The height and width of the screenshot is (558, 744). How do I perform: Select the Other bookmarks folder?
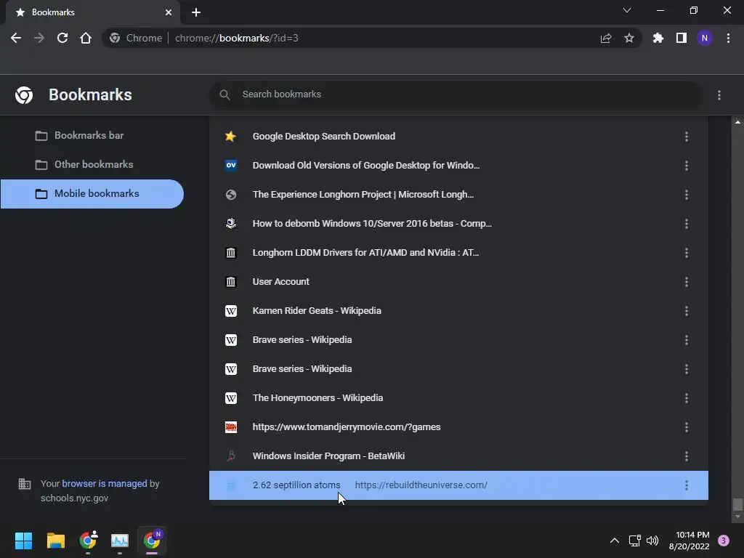(92, 165)
